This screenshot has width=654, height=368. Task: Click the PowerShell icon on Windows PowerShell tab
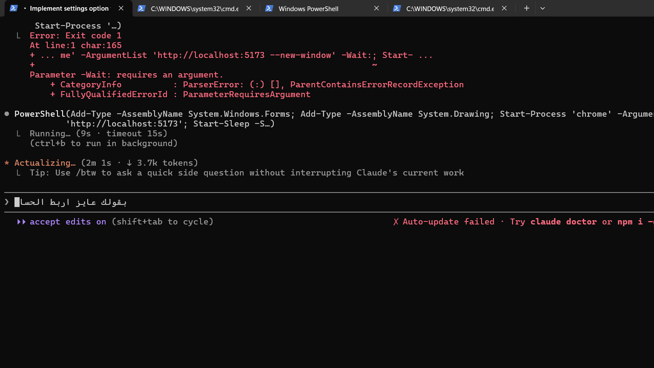(269, 8)
